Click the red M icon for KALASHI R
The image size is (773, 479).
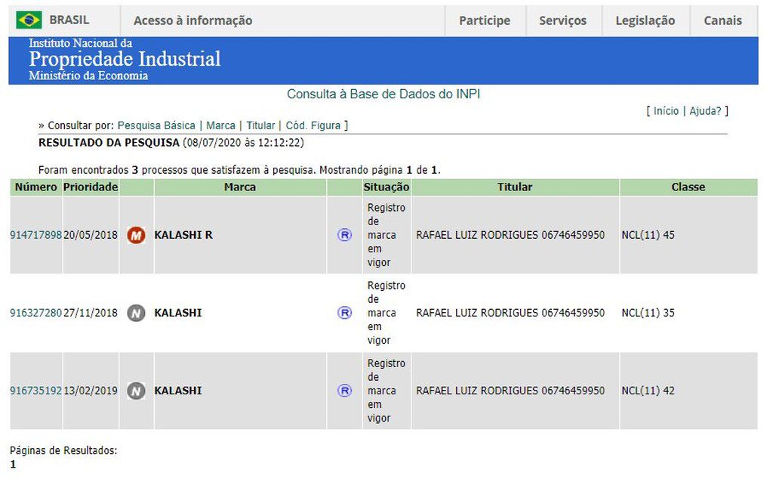coord(136,235)
